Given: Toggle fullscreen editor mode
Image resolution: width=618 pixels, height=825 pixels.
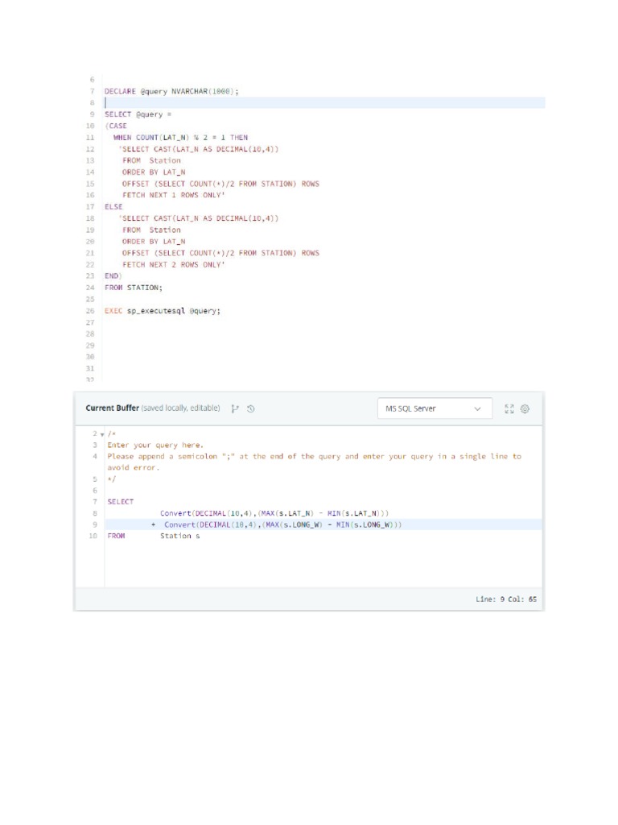Looking at the screenshot, I should coord(509,408).
